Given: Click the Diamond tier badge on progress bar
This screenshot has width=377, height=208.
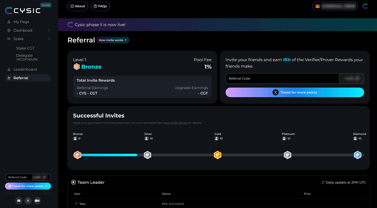Looking at the screenshot, I should point(358,155).
